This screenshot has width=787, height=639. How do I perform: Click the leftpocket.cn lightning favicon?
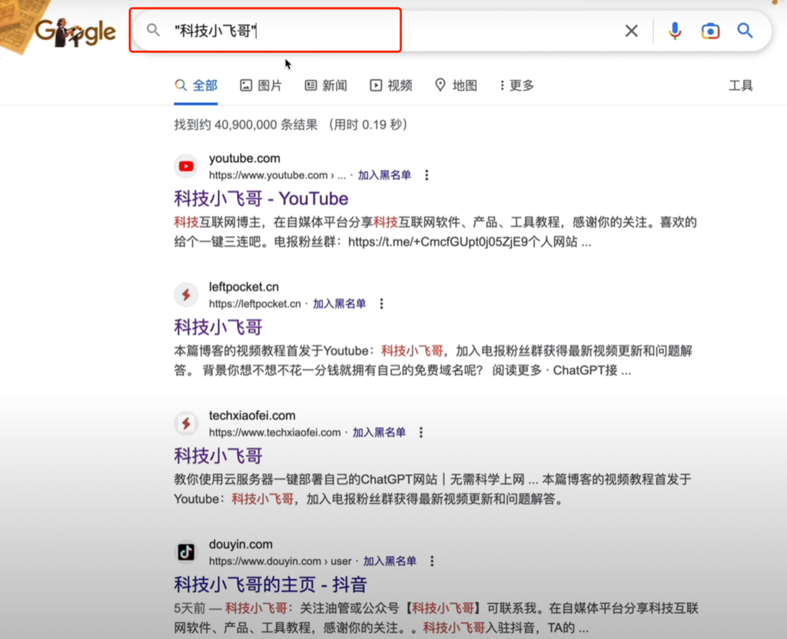186,294
